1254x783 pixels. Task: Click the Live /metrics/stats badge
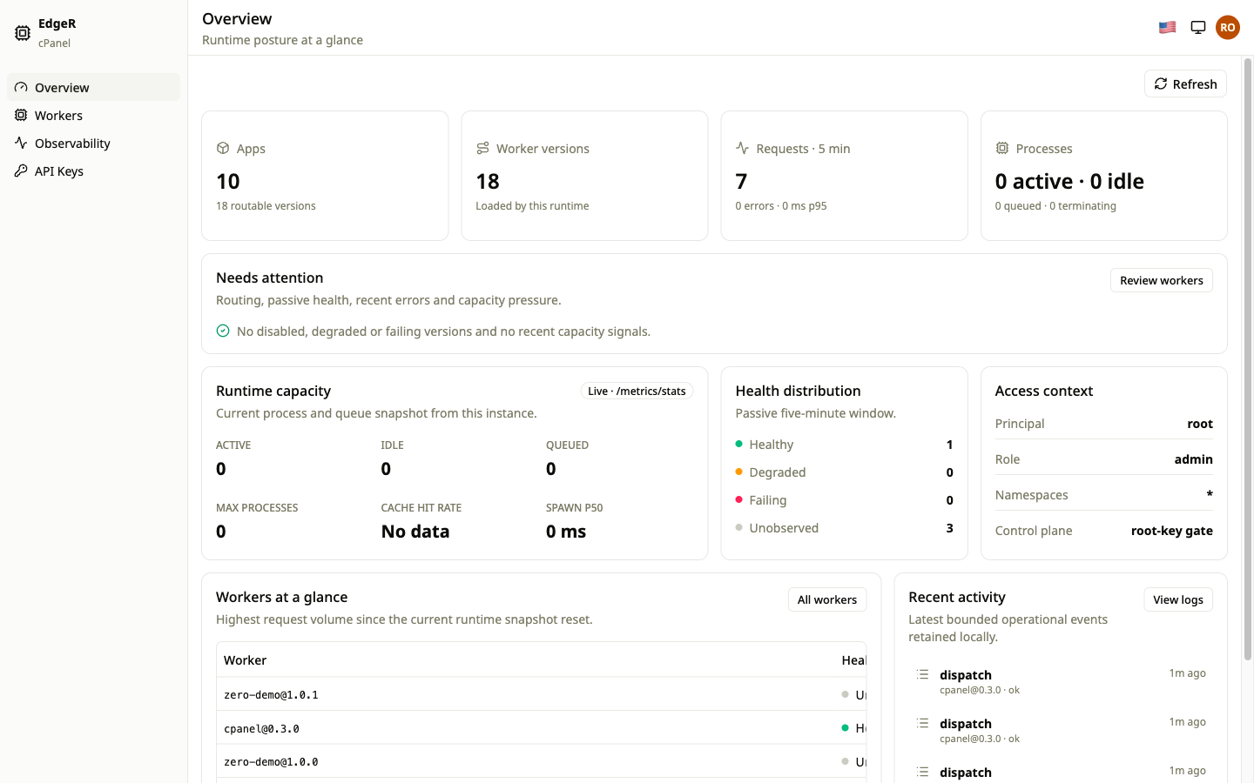(637, 391)
